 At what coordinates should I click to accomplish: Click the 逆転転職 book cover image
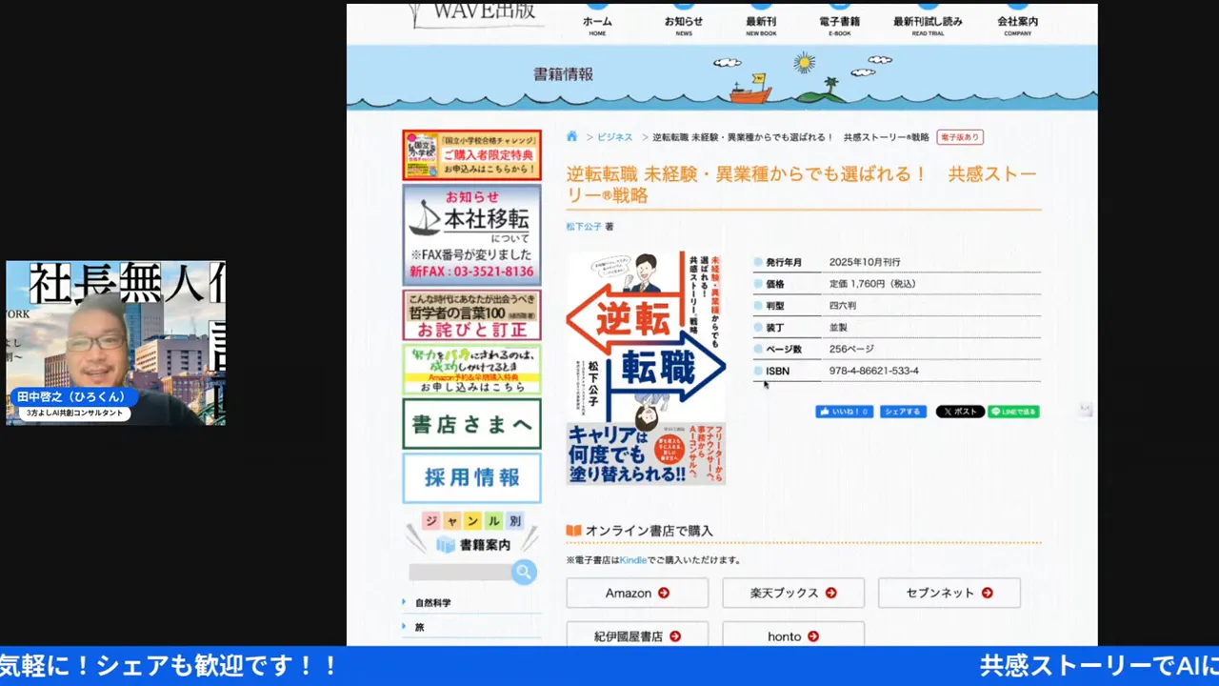tap(646, 369)
